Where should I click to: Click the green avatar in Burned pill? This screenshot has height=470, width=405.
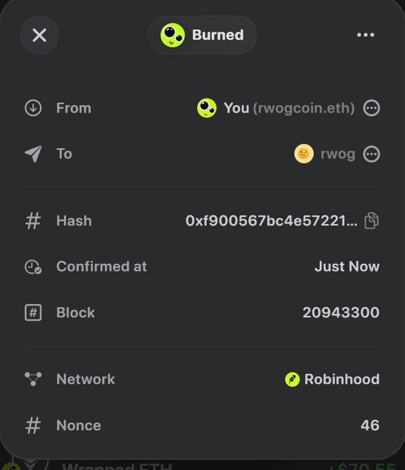point(172,35)
